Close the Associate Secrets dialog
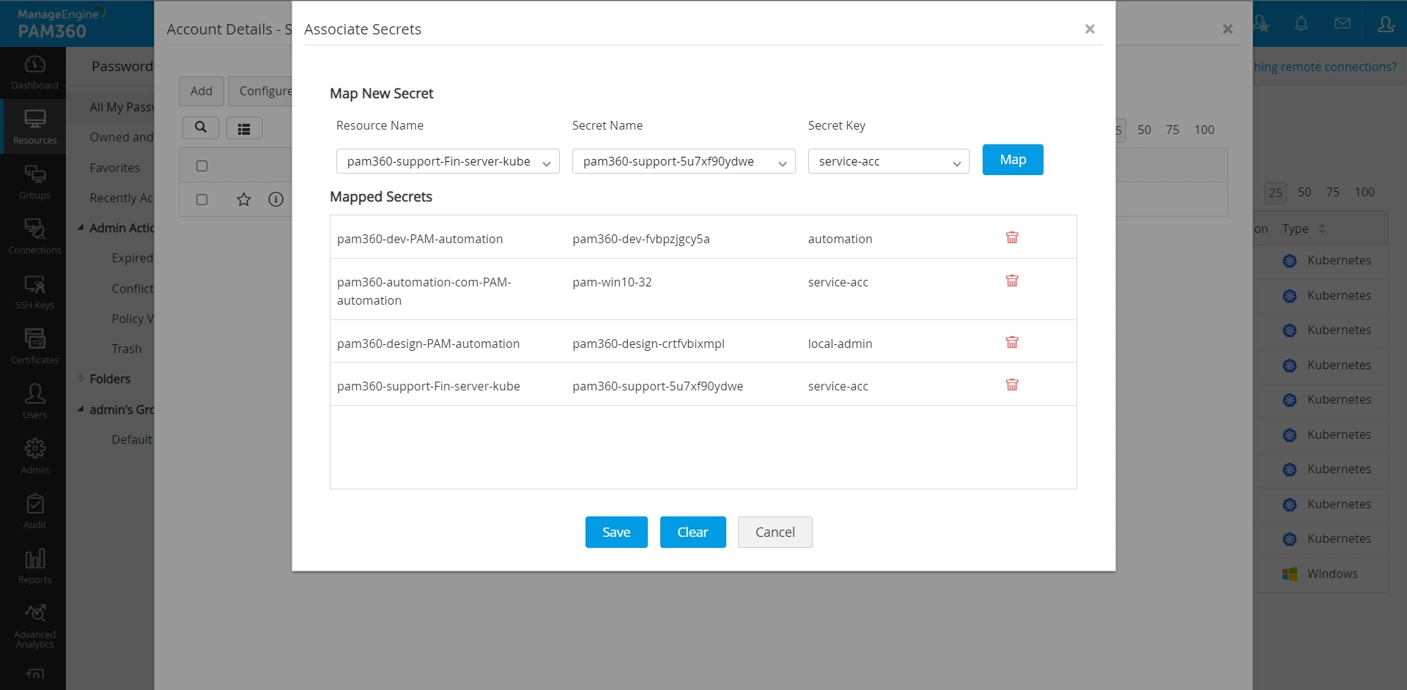The height and width of the screenshot is (690, 1407). tap(1090, 29)
